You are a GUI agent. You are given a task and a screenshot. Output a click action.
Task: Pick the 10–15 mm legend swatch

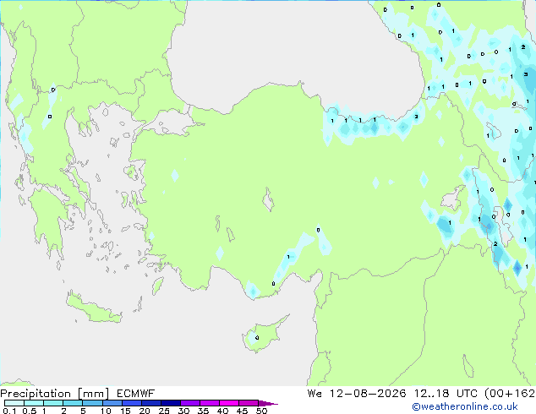point(112,403)
